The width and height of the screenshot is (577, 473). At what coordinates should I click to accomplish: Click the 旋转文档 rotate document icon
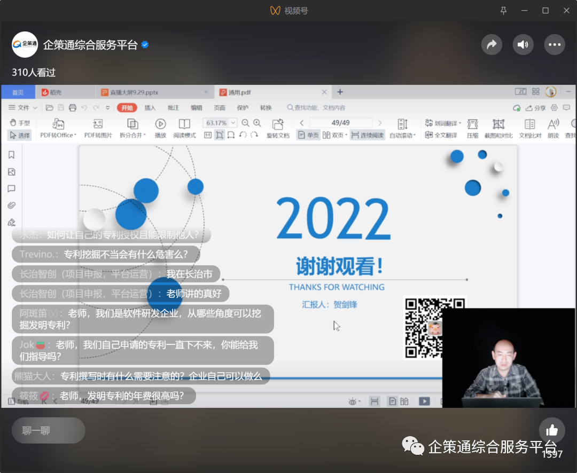[278, 128]
